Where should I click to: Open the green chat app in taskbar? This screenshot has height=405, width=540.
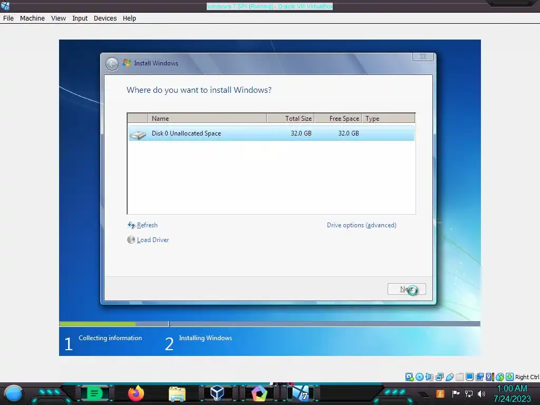tap(94, 393)
